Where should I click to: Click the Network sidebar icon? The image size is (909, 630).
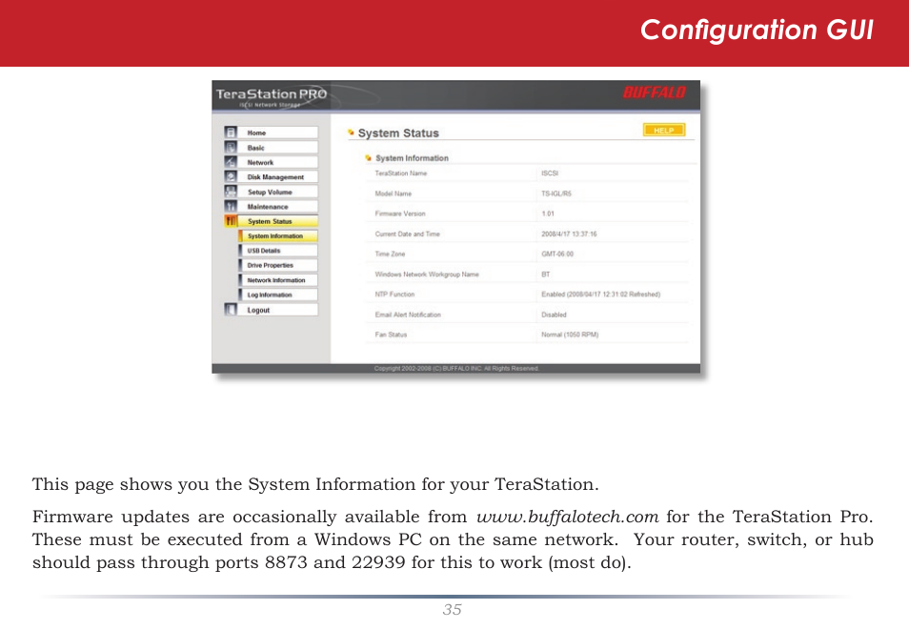pyautogui.click(x=231, y=162)
